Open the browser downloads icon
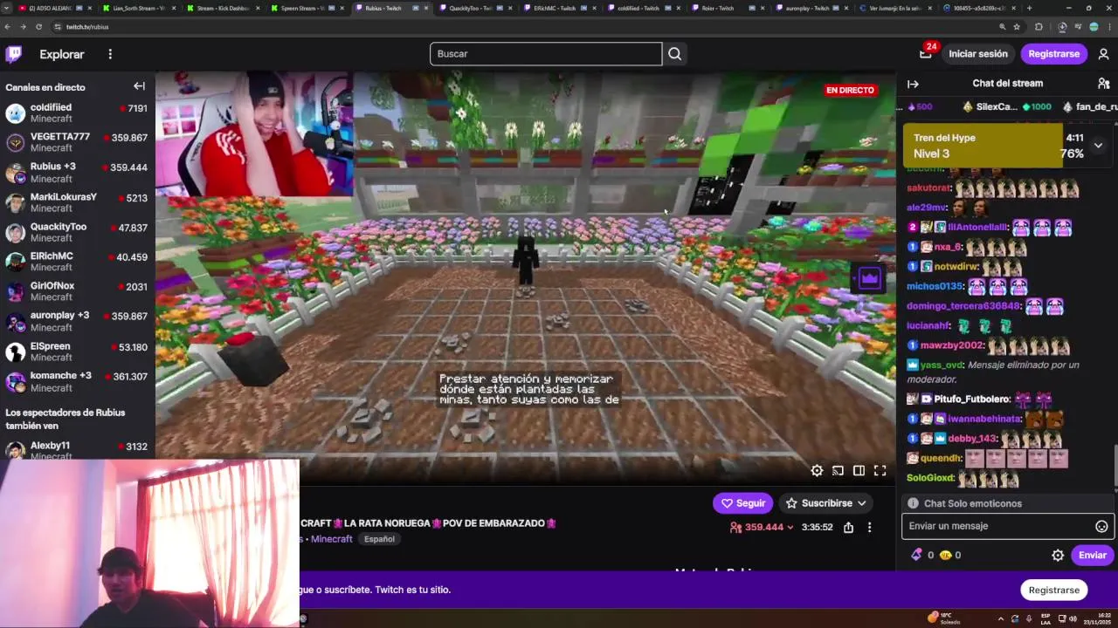This screenshot has height=628, width=1118. click(x=1062, y=27)
